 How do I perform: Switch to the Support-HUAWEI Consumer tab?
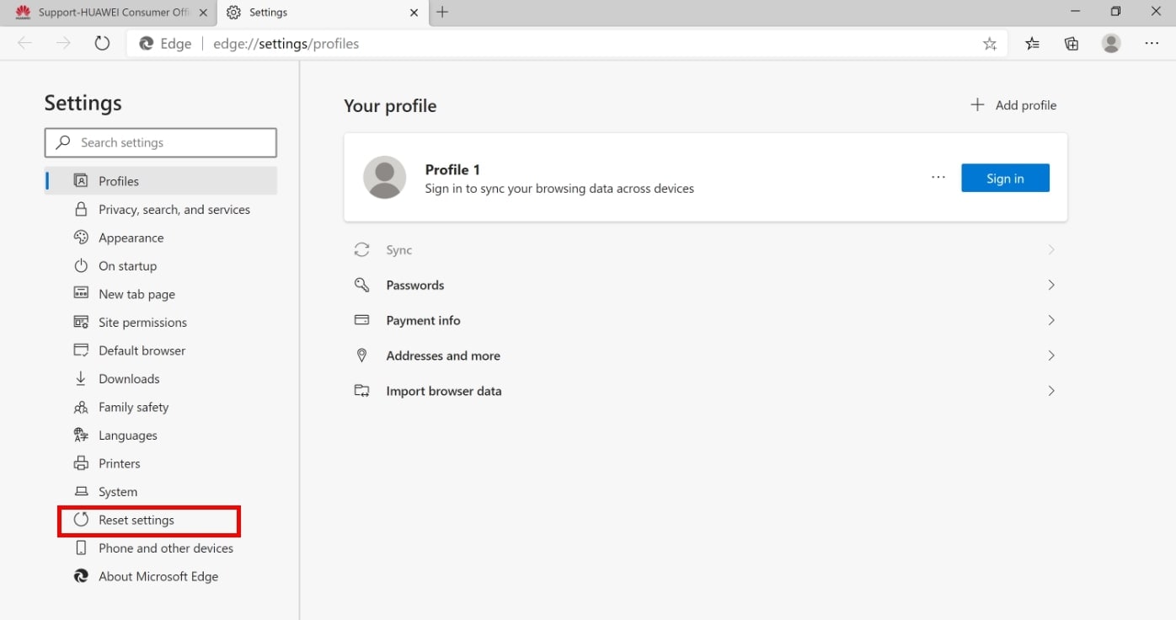click(110, 13)
